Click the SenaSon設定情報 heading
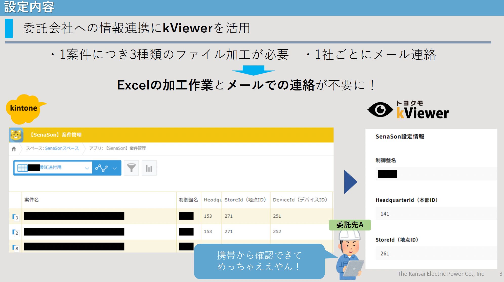Image resolution: width=504 pixels, height=282 pixels. pos(400,137)
